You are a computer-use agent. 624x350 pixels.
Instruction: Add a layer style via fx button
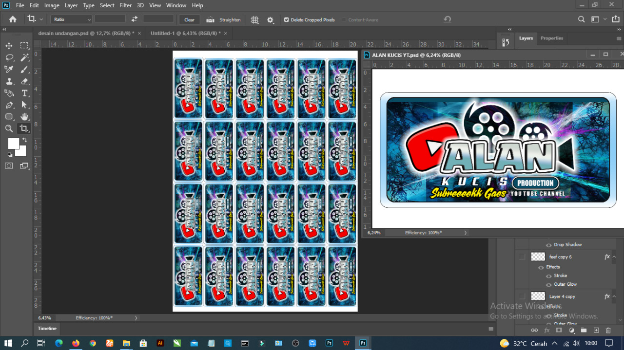coord(546,330)
